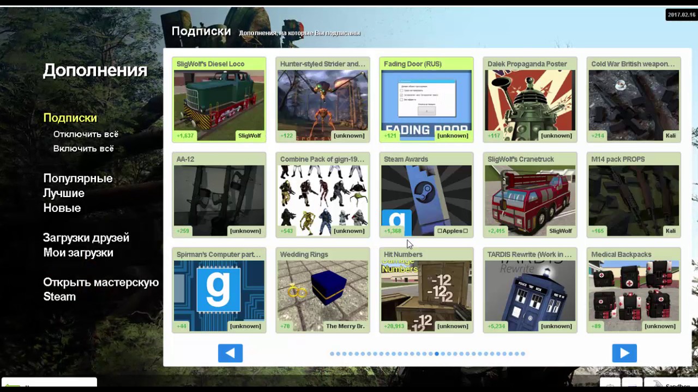Click the 2017.02.16 date label

pyautogui.click(x=682, y=15)
